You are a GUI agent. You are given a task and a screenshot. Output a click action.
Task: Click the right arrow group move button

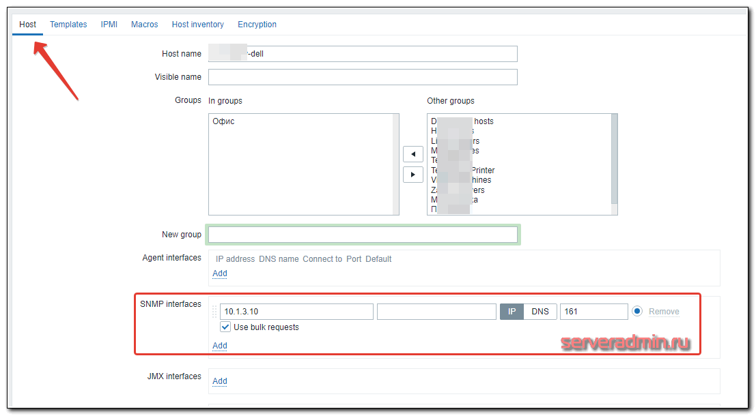tap(412, 175)
